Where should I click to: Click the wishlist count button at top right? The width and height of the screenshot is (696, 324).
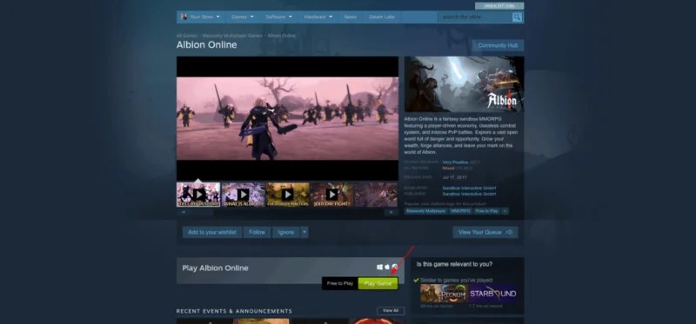pos(499,6)
